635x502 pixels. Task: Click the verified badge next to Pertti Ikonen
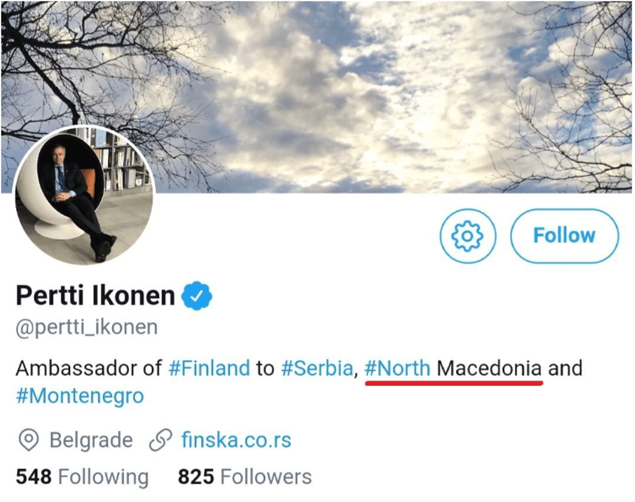pyautogui.click(x=196, y=295)
